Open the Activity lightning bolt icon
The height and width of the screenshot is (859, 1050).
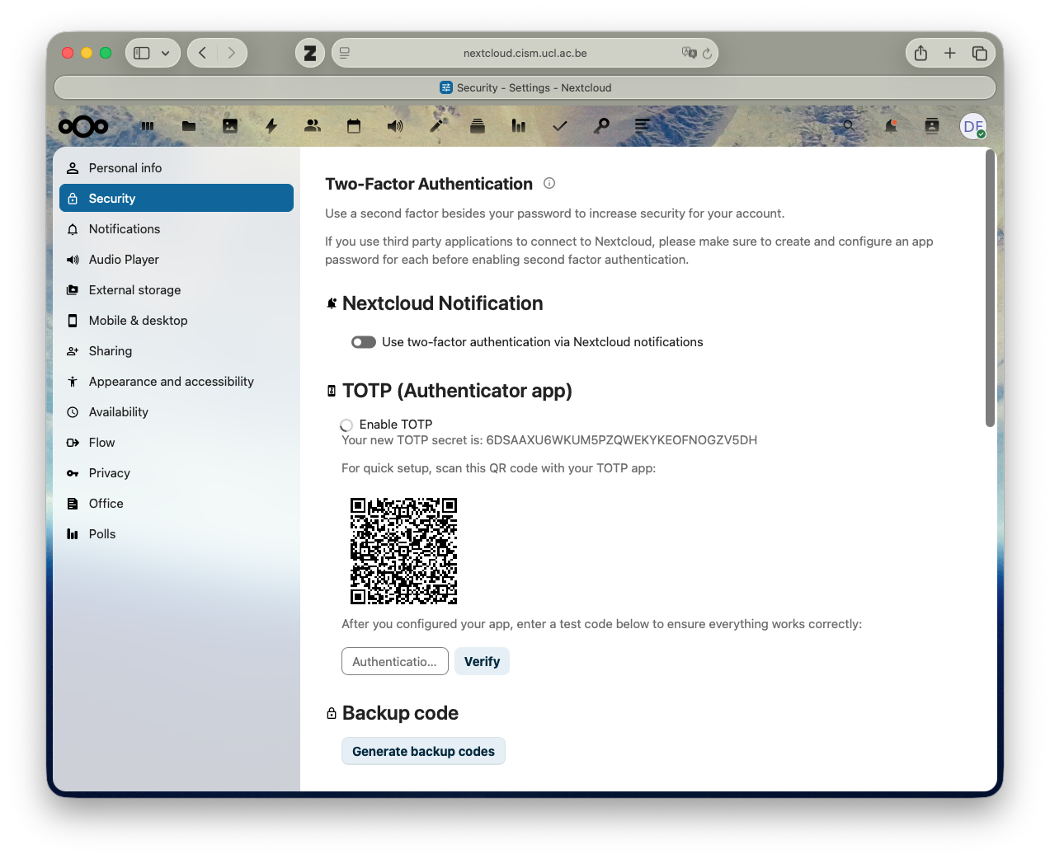point(271,126)
